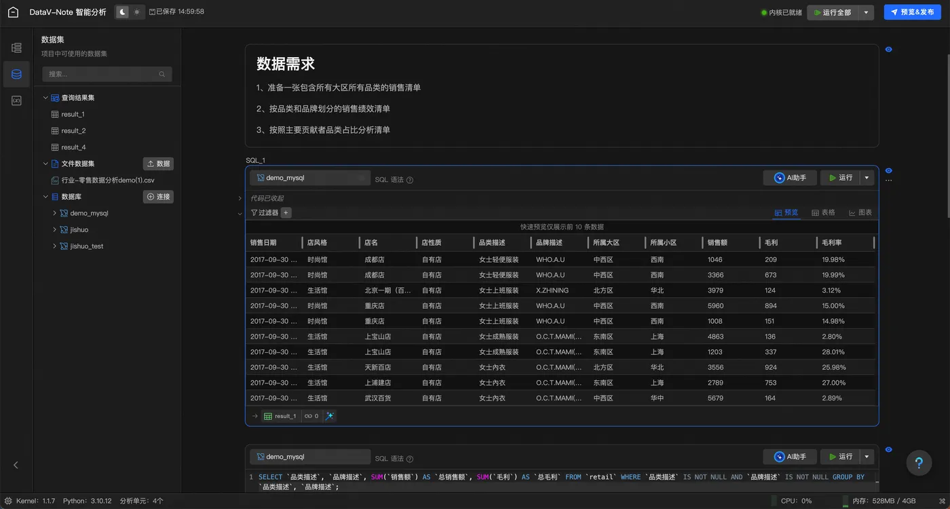Expand the collapsed code of SQL_1
The image size is (950, 509).
[x=240, y=198]
